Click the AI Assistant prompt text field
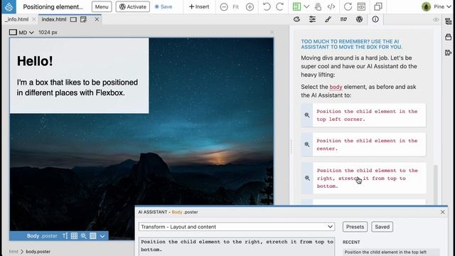Image resolution: width=455 pixels, height=256 pixels. [x=237, y=247]
